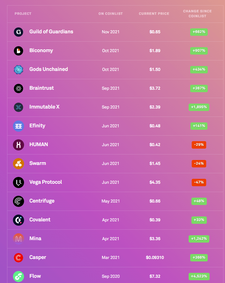Screen dimensions: 225x283
Task: Click the Centrifuge logo icon
Action: pyautogui.click(x=18, y=201)
